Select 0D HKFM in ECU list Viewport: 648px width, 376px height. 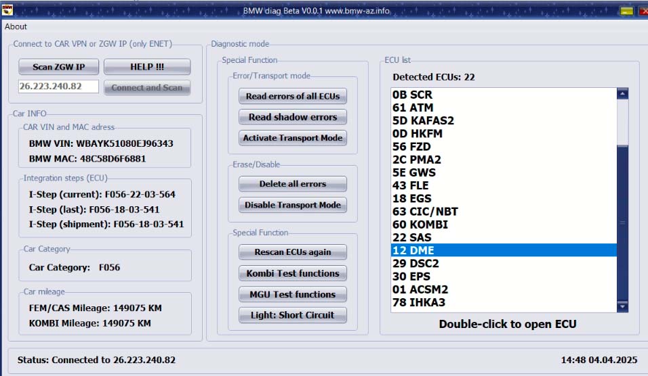point(504,134)
